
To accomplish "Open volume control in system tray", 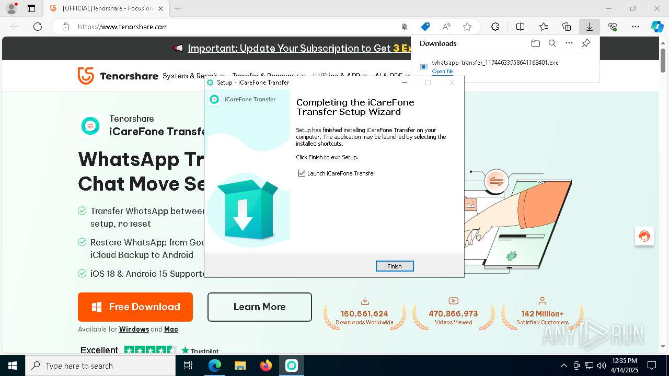I will (x=602, y=366).
